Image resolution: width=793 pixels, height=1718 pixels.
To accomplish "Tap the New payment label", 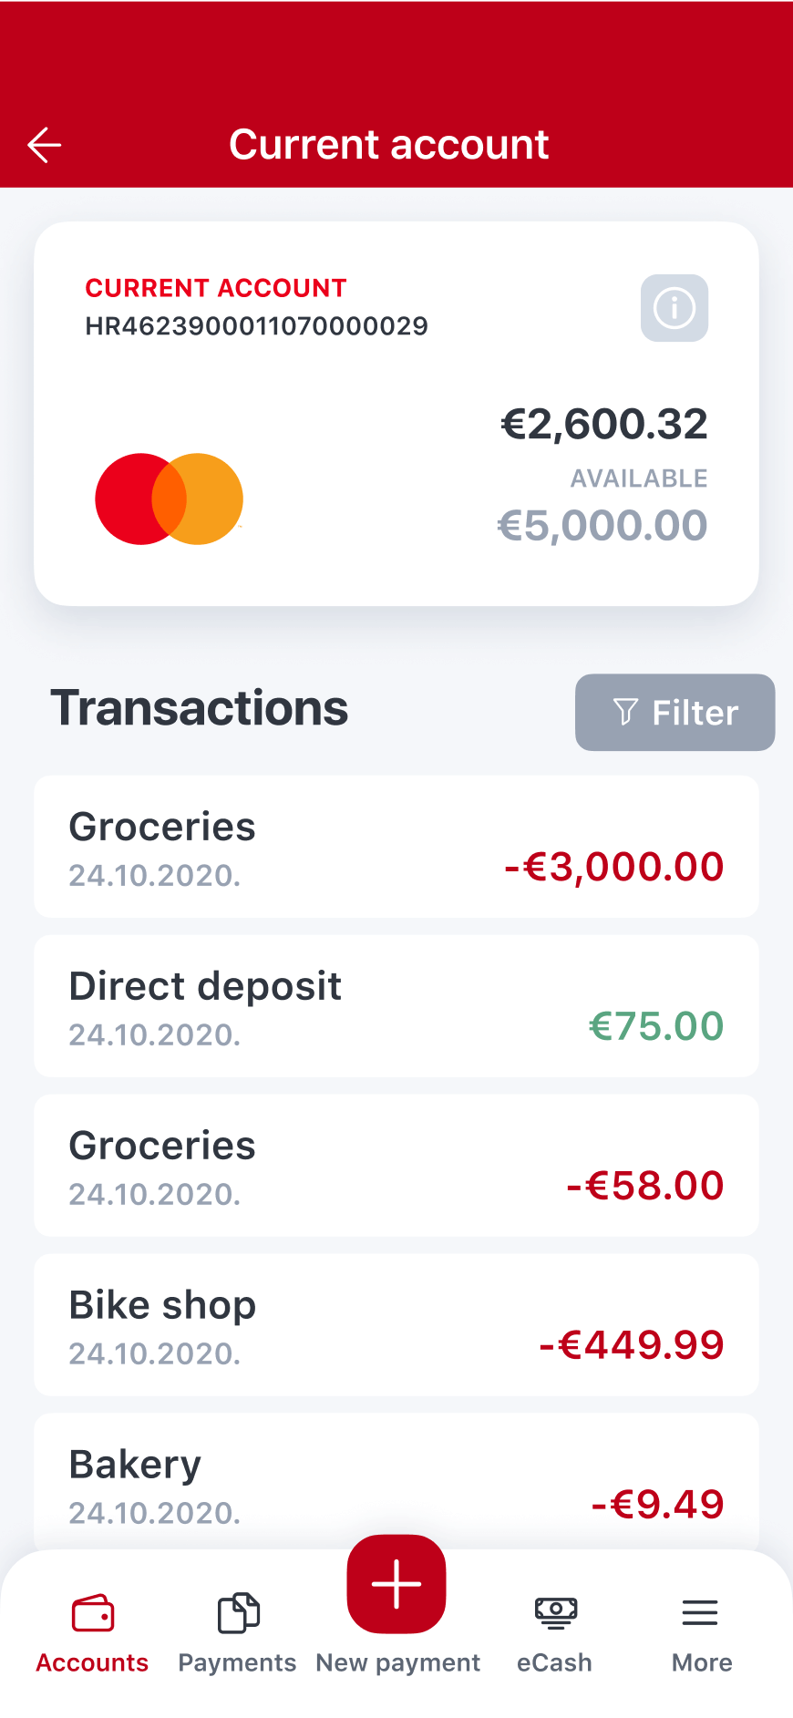I will click(397, 1663).
